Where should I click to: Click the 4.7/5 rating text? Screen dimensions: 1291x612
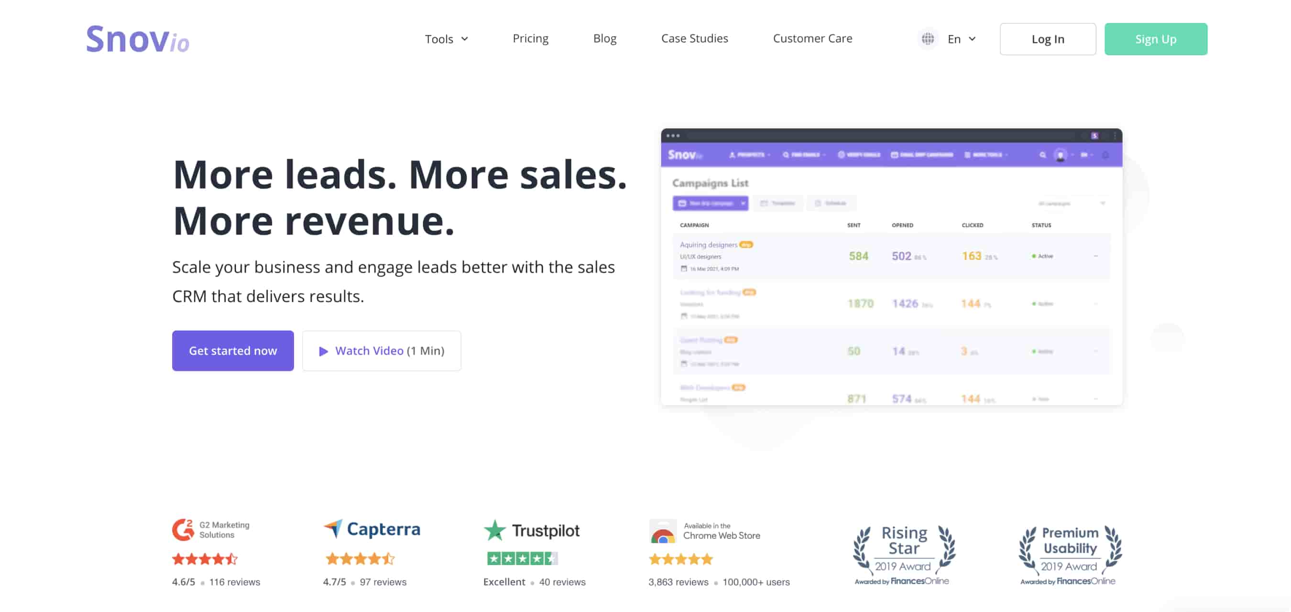(x=334, y=582)
